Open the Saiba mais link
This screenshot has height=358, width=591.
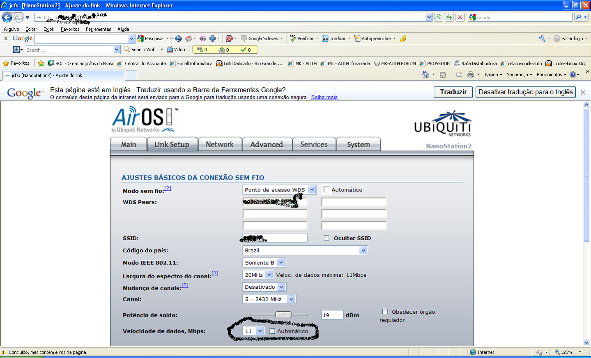point(324,97)
